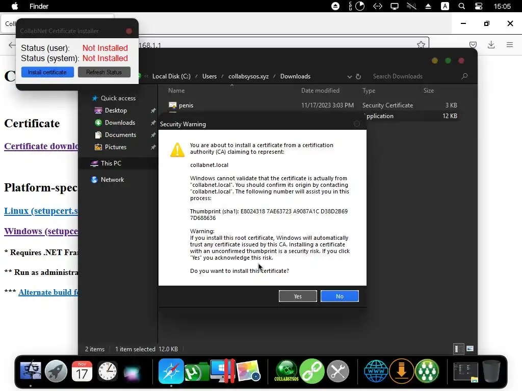Click No in Security Warning dialog

(340, 296)
